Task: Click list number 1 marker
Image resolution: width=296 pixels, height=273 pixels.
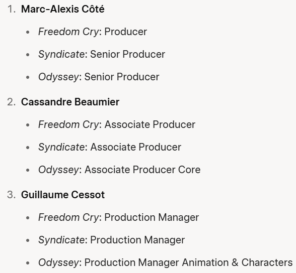Action: [11, 9]
